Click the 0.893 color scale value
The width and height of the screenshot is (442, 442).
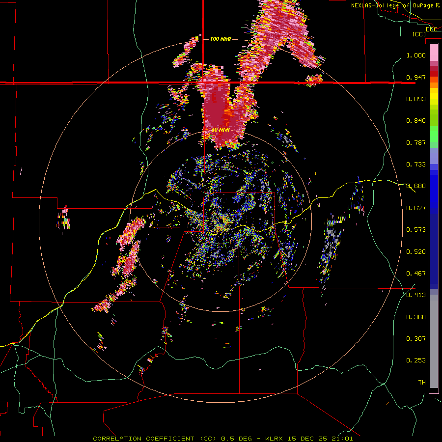pos(416,99)
